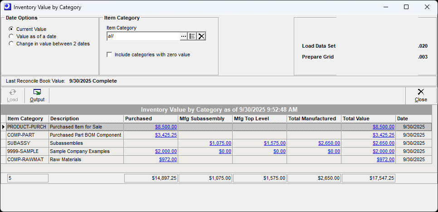The height and width of the screenshot is (212, 438).
Task: Open 9999-SAMPLE Mfg Top Level $0.00 link
Action: 280,151
